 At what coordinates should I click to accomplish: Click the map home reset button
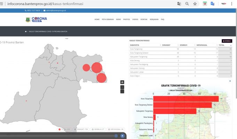(122, 82)
